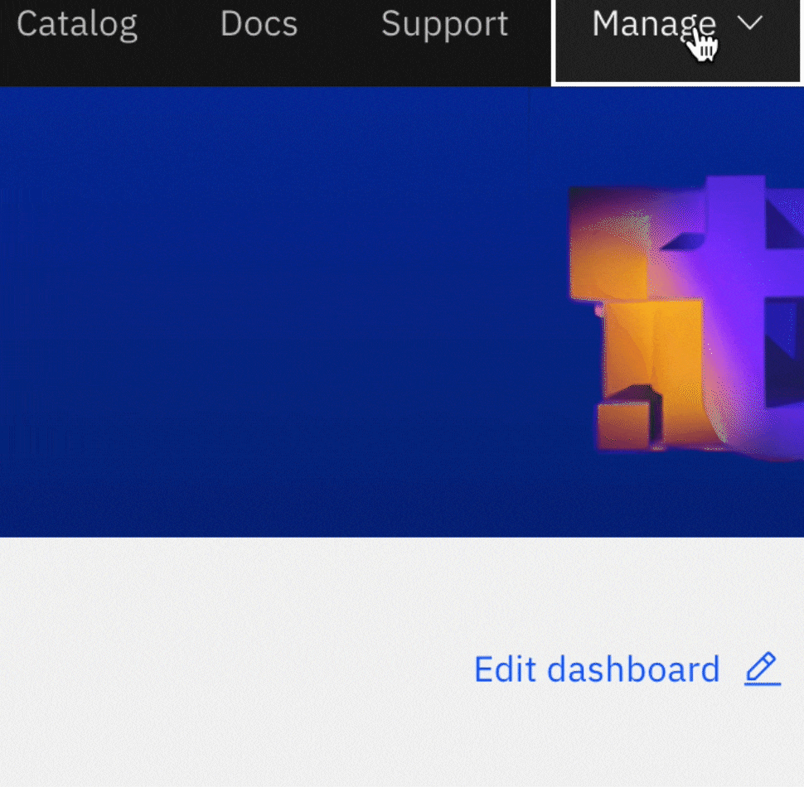The width and height of the screenshot is (804, 787).
Task: Open the Docs link in header
Action: pos(259,24)
